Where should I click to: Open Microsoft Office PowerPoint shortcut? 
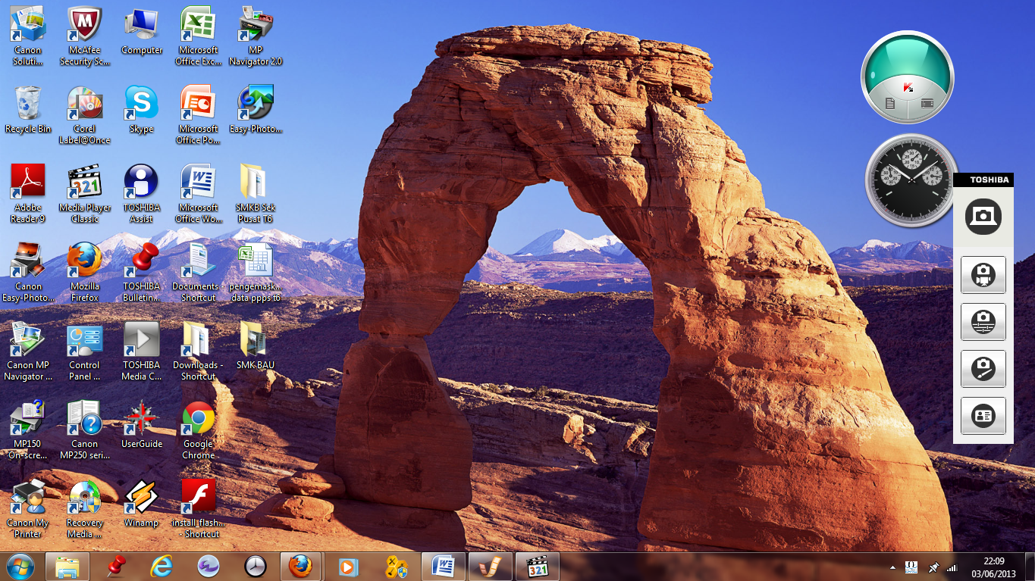pos(199,114)
